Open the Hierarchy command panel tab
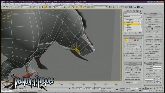 131,11
